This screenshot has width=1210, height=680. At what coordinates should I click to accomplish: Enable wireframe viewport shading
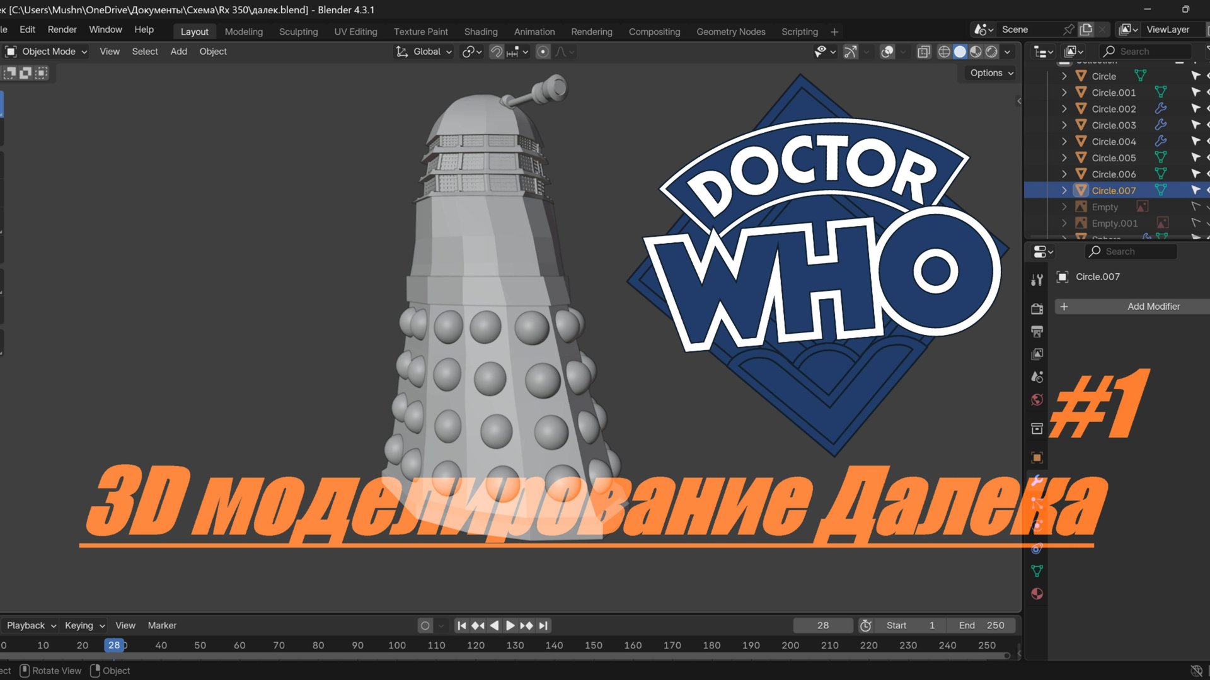click(x=944, y=52)
